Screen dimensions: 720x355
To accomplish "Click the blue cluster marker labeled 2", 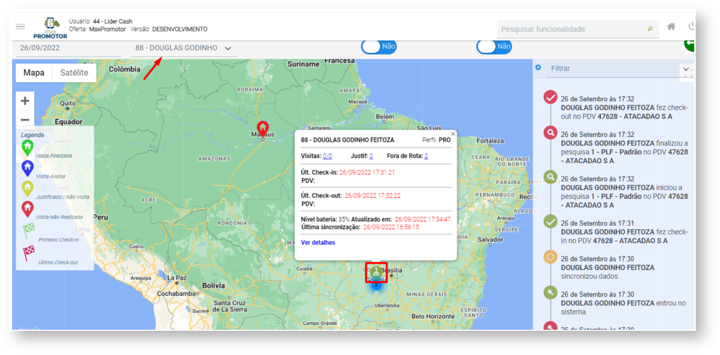I will [x=376, y=285].
